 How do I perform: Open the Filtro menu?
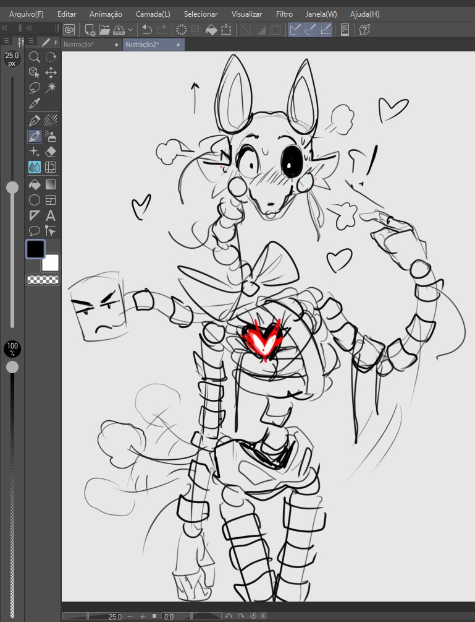(x=284, y=14)
